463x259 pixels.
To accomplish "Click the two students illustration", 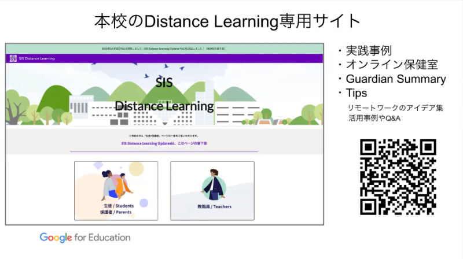I will click(x=116, y=185).
